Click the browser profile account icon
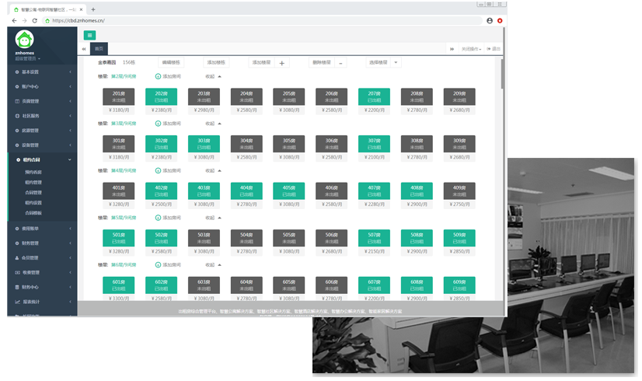The height and width of the screenshot is (381, 642). click(490, 20)
